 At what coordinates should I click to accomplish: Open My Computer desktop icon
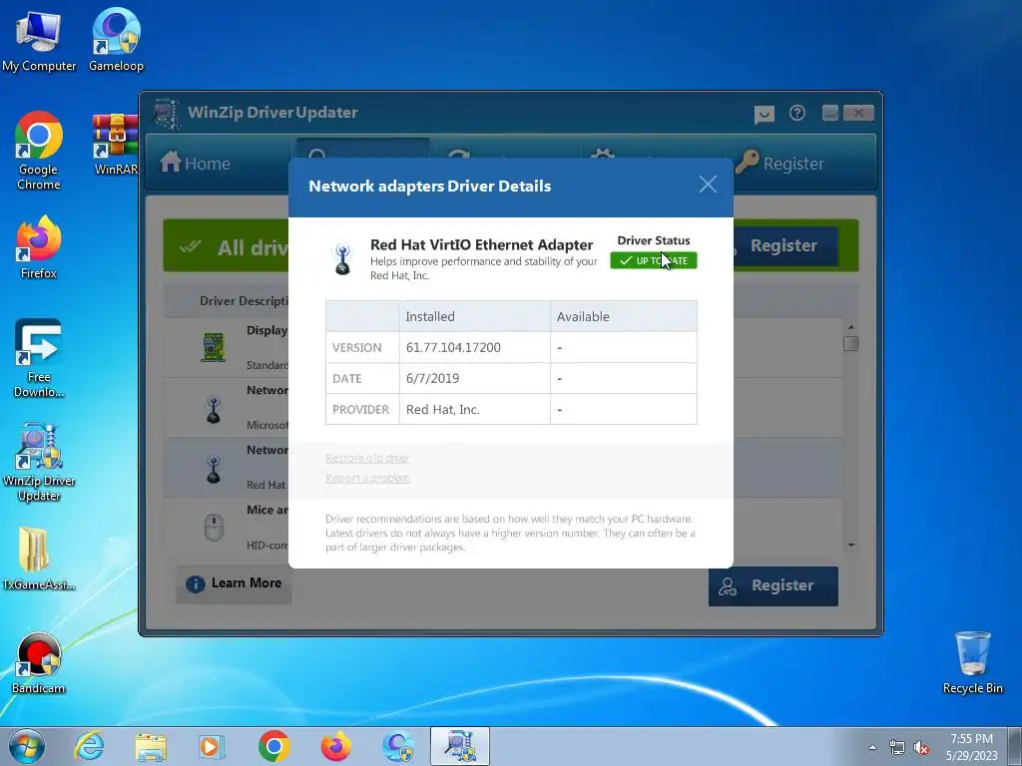[39, 42]
